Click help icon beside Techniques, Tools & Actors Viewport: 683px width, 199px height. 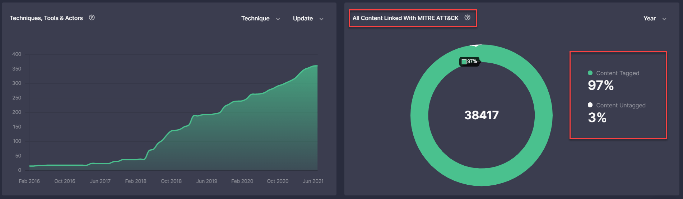[92, 18]
